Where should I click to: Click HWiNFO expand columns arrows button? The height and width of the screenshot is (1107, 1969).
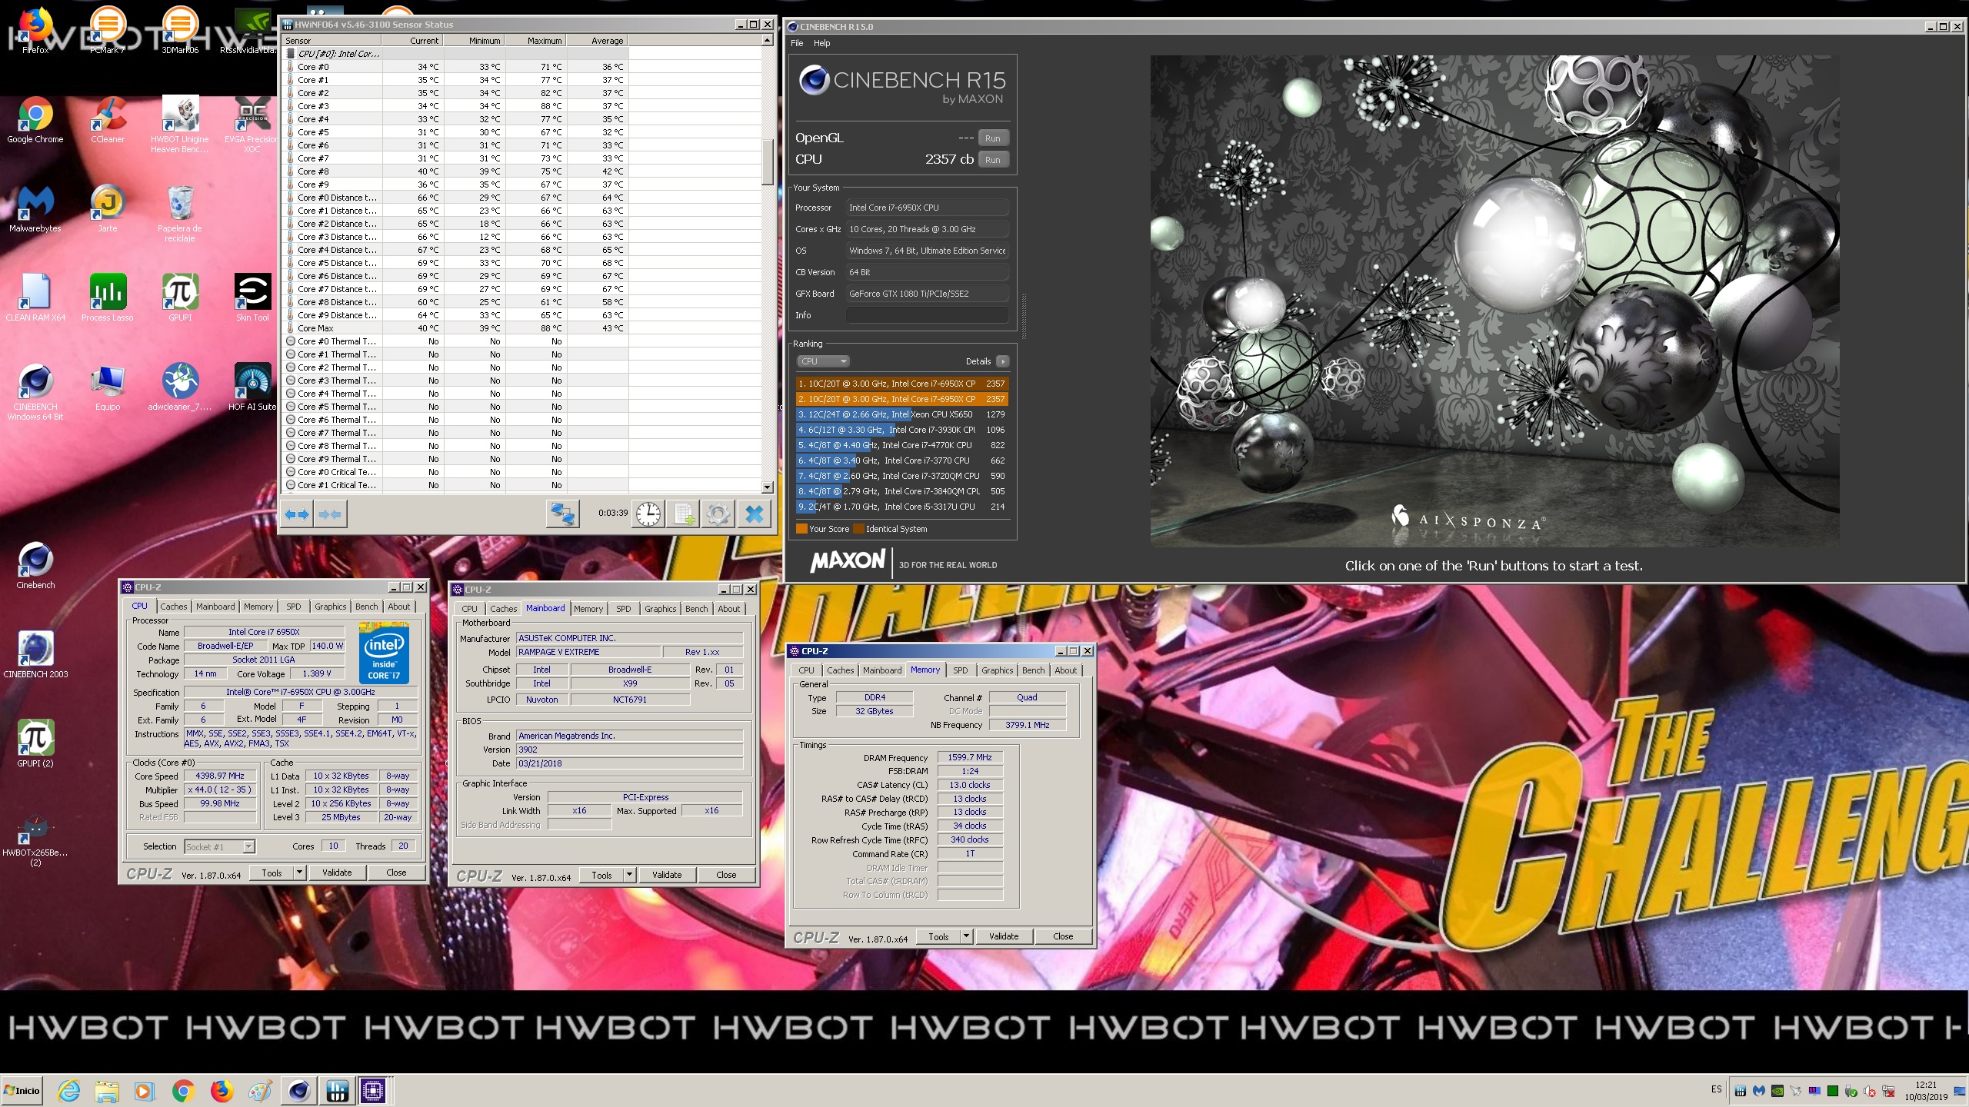(297, 514)
